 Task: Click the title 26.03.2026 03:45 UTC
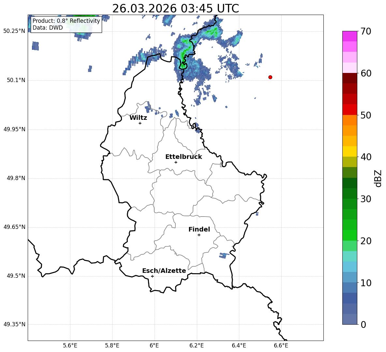175,8
